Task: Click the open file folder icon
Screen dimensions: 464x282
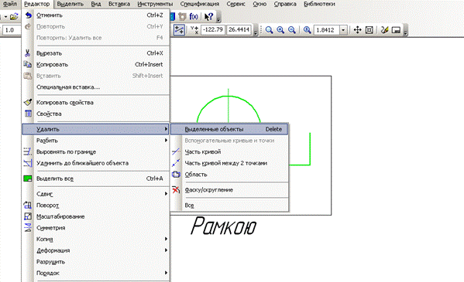Action: (x=14, y=17)
